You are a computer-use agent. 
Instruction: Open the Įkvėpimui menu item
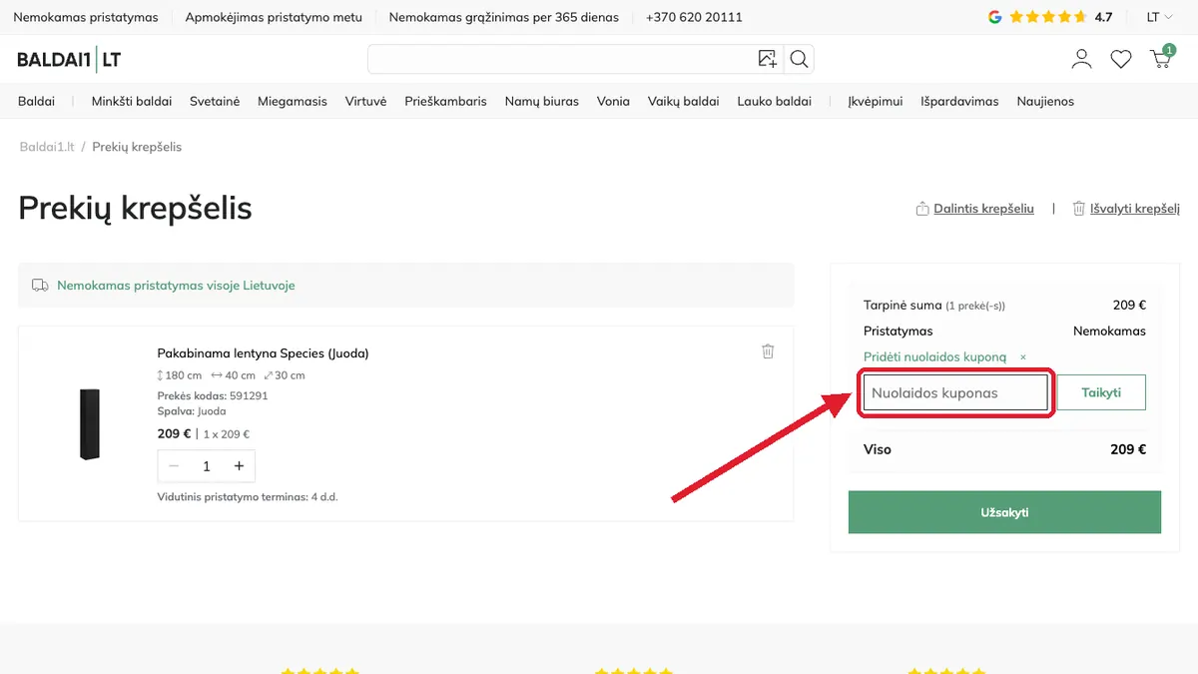(x=876, y=101)
